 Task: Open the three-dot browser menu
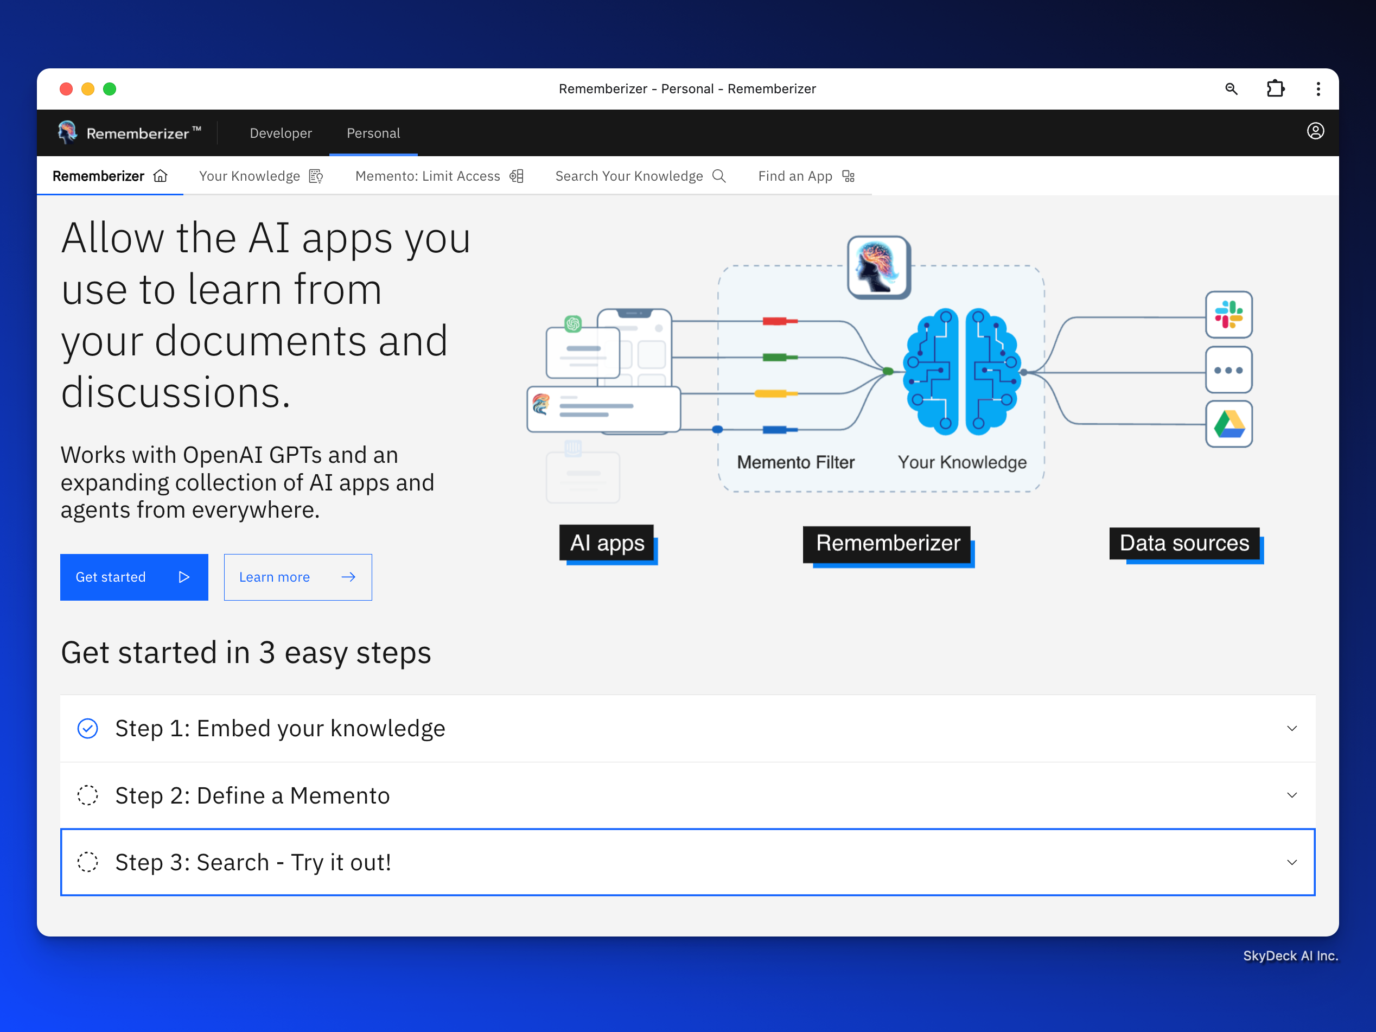click(x=1318, y=89)
